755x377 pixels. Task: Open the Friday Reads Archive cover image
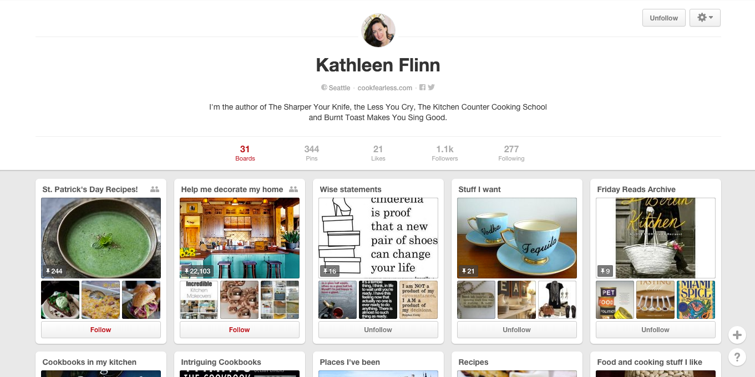tap(656, 238)
